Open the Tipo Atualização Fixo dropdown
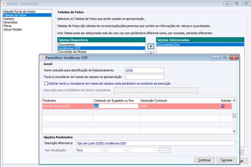The width and height of the screenshot is (251, 167). tap(90, 150)
